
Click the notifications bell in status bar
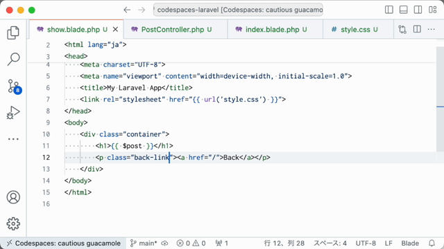tap(432, 243)
